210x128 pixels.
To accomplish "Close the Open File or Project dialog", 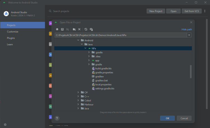I will (191, 22).
